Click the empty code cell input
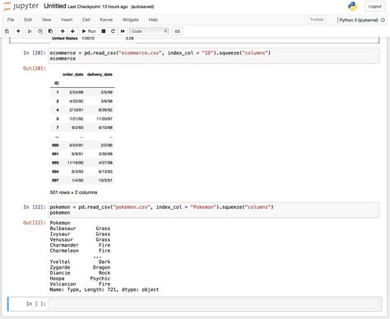 214,303
